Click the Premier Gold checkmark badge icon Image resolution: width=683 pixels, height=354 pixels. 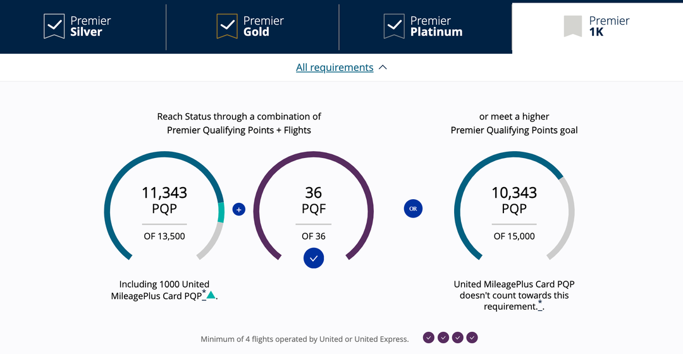click(227, 27)
